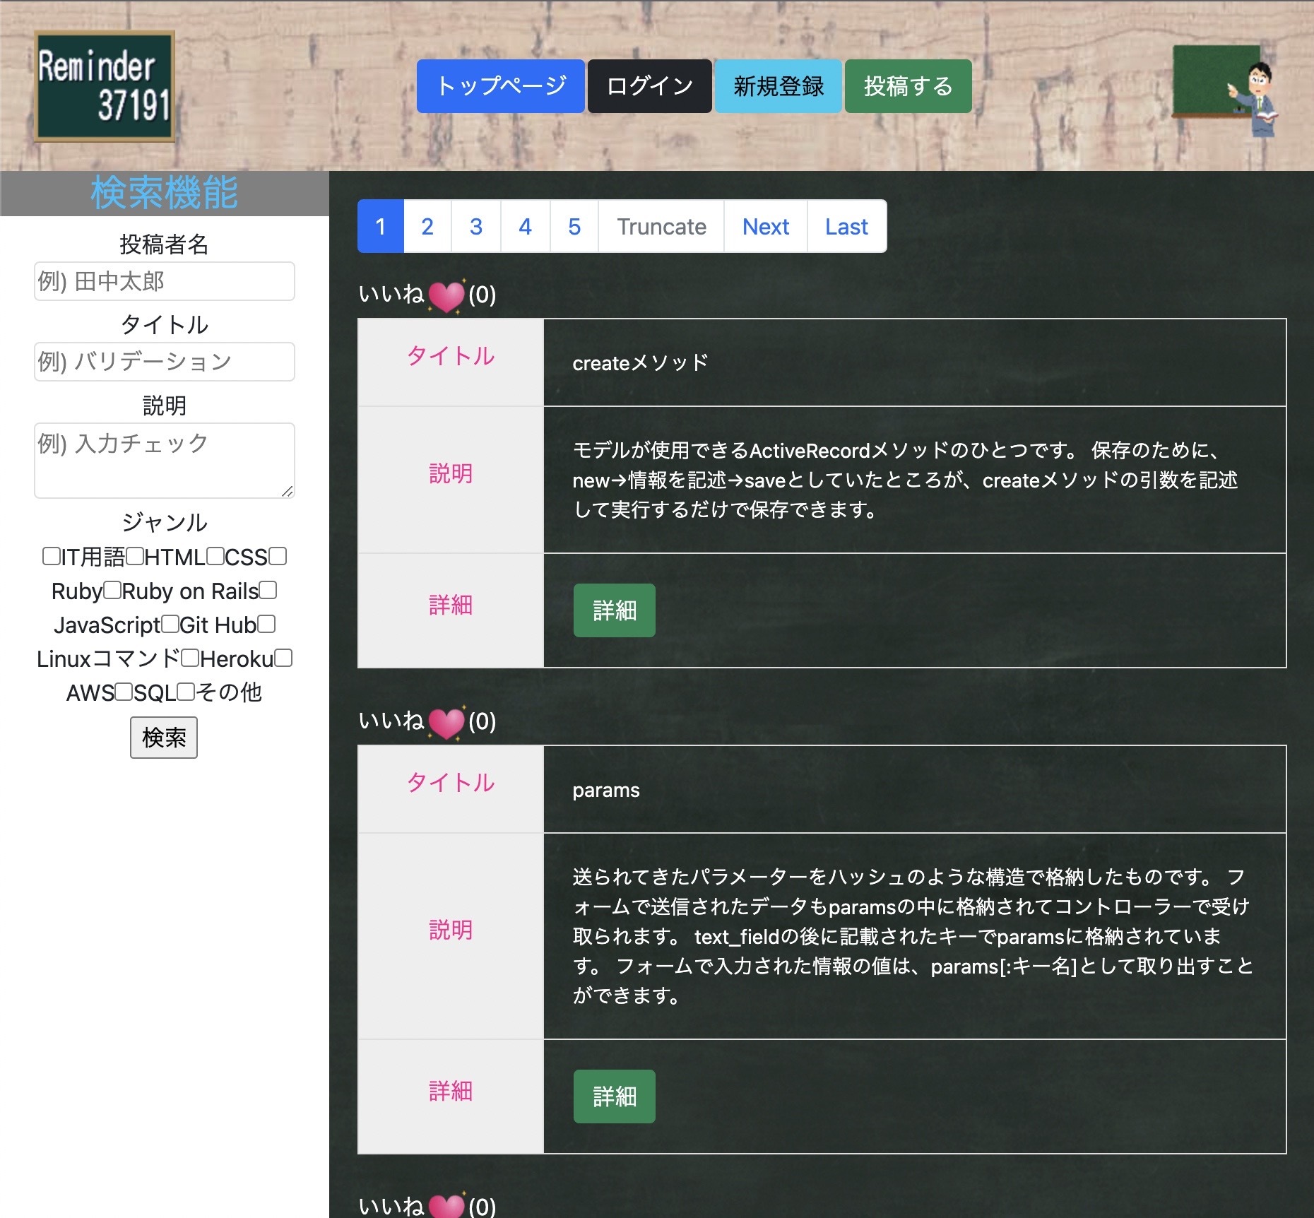
Task: Go to pagination page 4
Action: pyautogui.click(x=525, y=226)
